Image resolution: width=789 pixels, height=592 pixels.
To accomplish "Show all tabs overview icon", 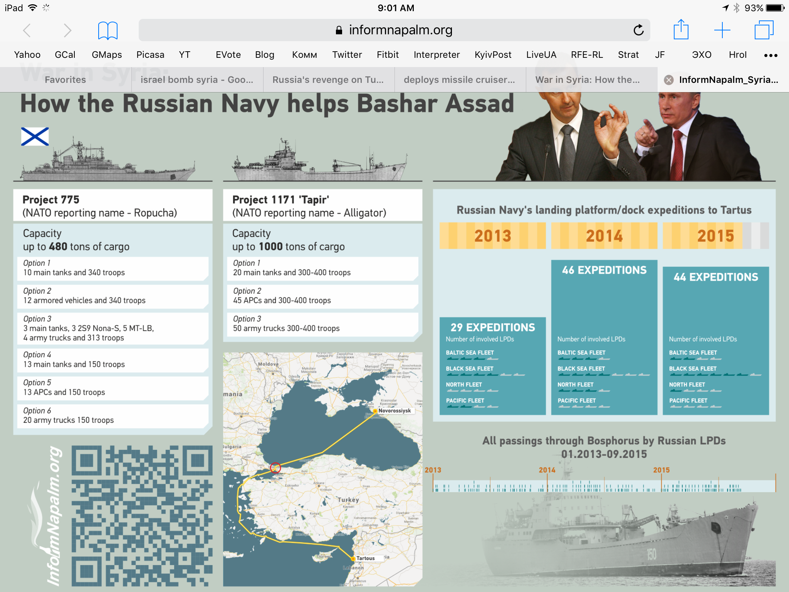I will [764, 30].
